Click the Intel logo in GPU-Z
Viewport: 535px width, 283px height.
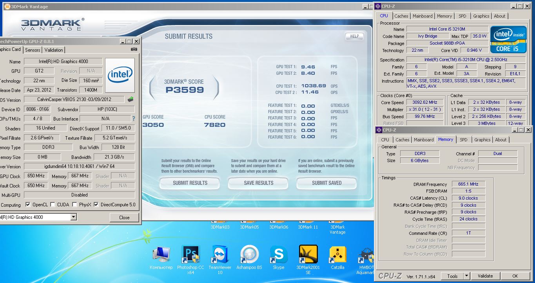[120, 75]
